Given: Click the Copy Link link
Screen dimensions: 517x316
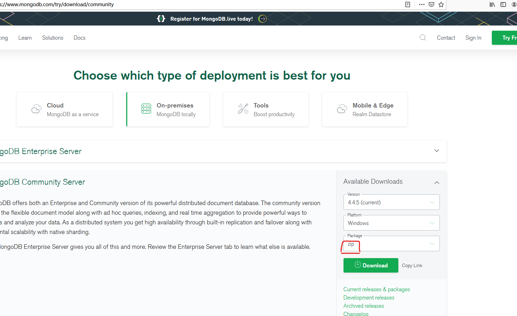Looking at the screenshot, I should coord(412,265).
